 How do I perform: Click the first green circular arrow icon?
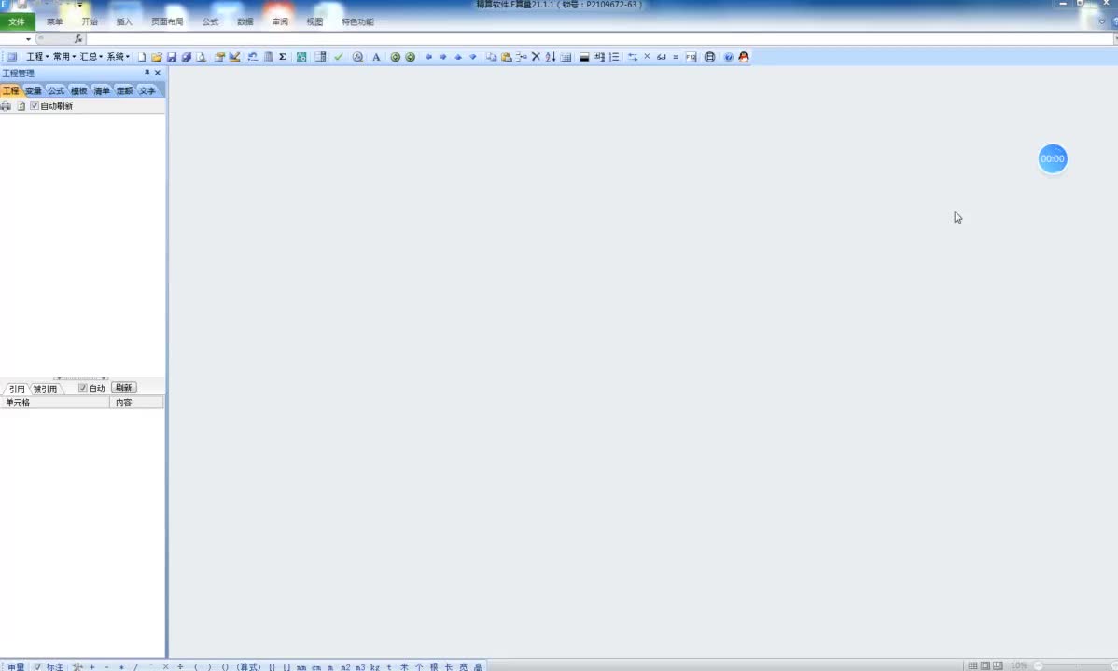click(x=395, y=57)
